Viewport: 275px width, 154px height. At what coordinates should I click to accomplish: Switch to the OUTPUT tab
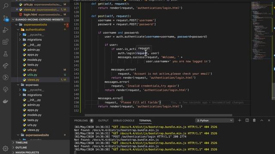103,121
